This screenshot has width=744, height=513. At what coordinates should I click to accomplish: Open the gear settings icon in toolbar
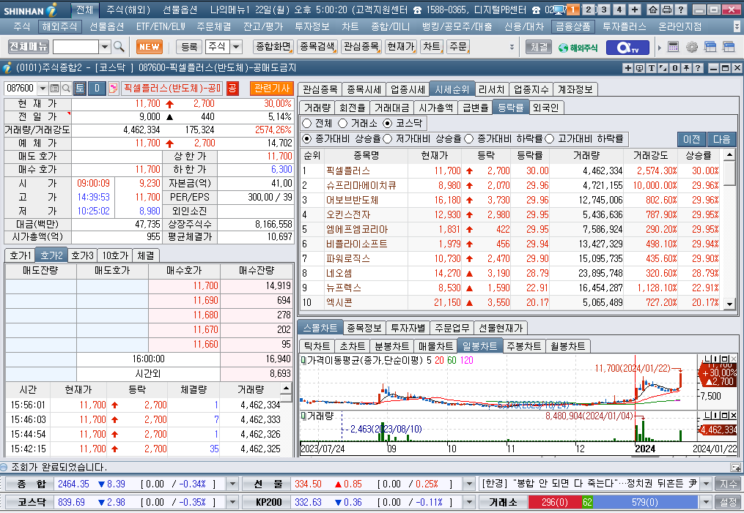(x=692, y=47)
